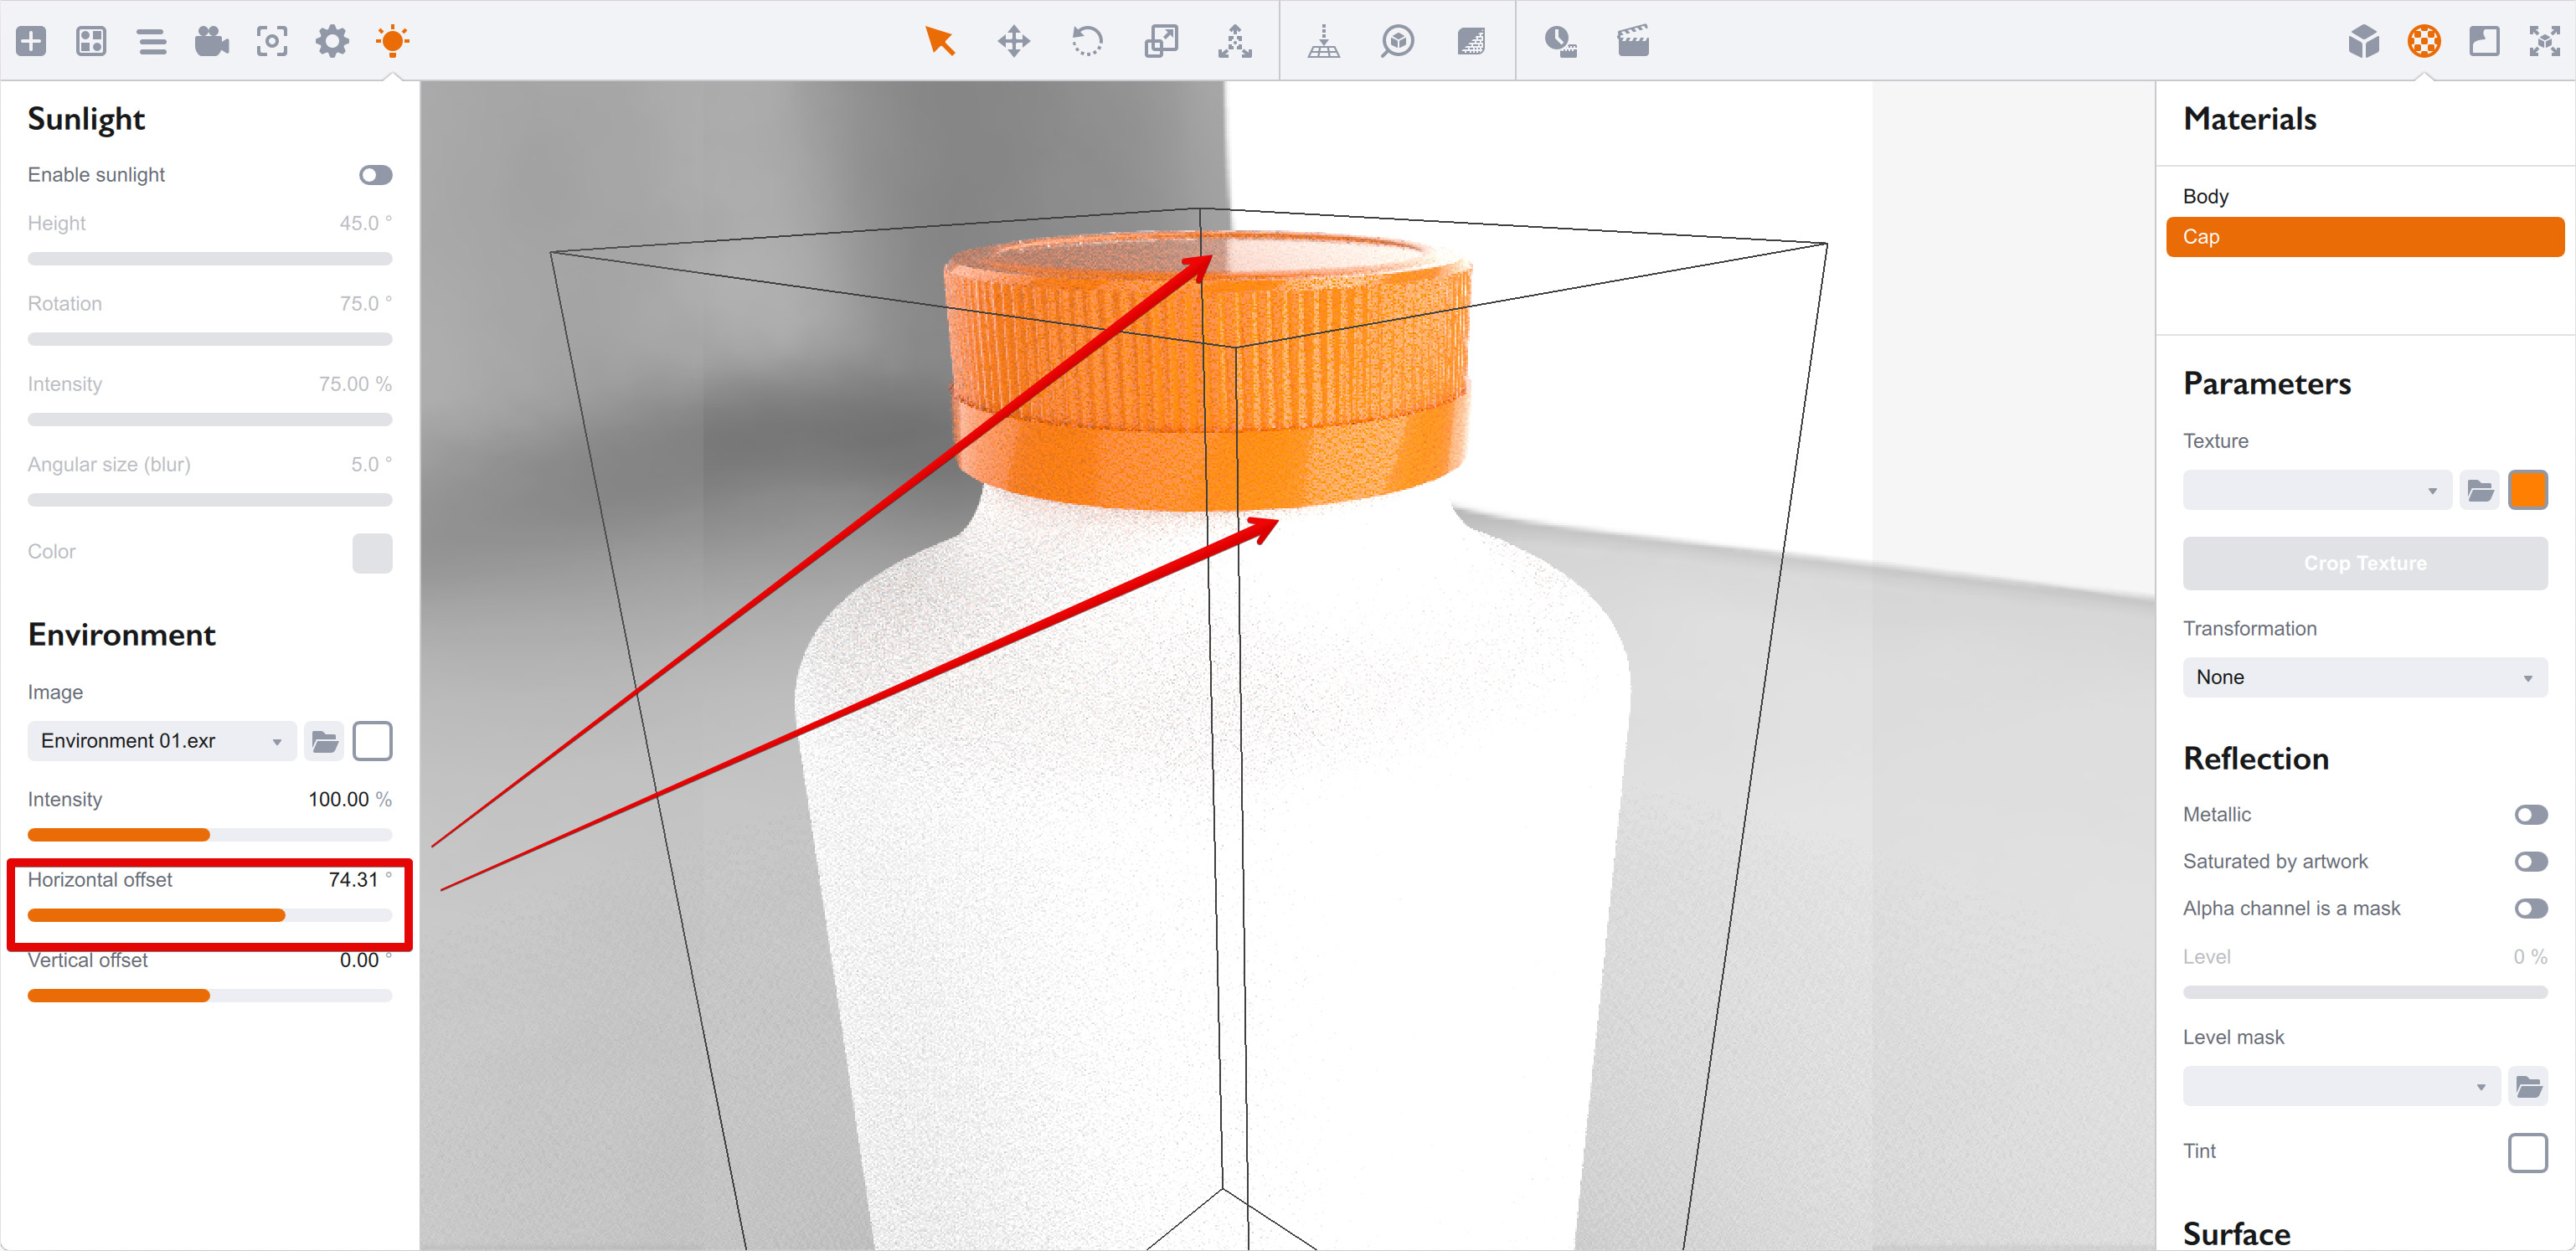Open the camera settings icon
The width and height of the screenshot is (2576, 1251).
(x=211, y=41)
